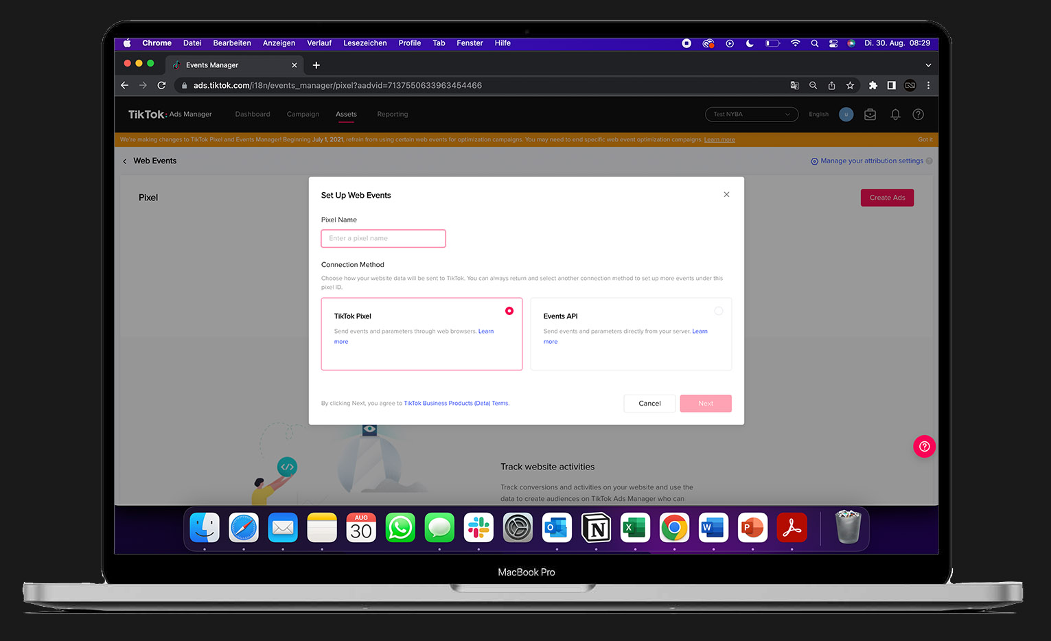Close the Set Up Web Events dialog

pos(726,195)
